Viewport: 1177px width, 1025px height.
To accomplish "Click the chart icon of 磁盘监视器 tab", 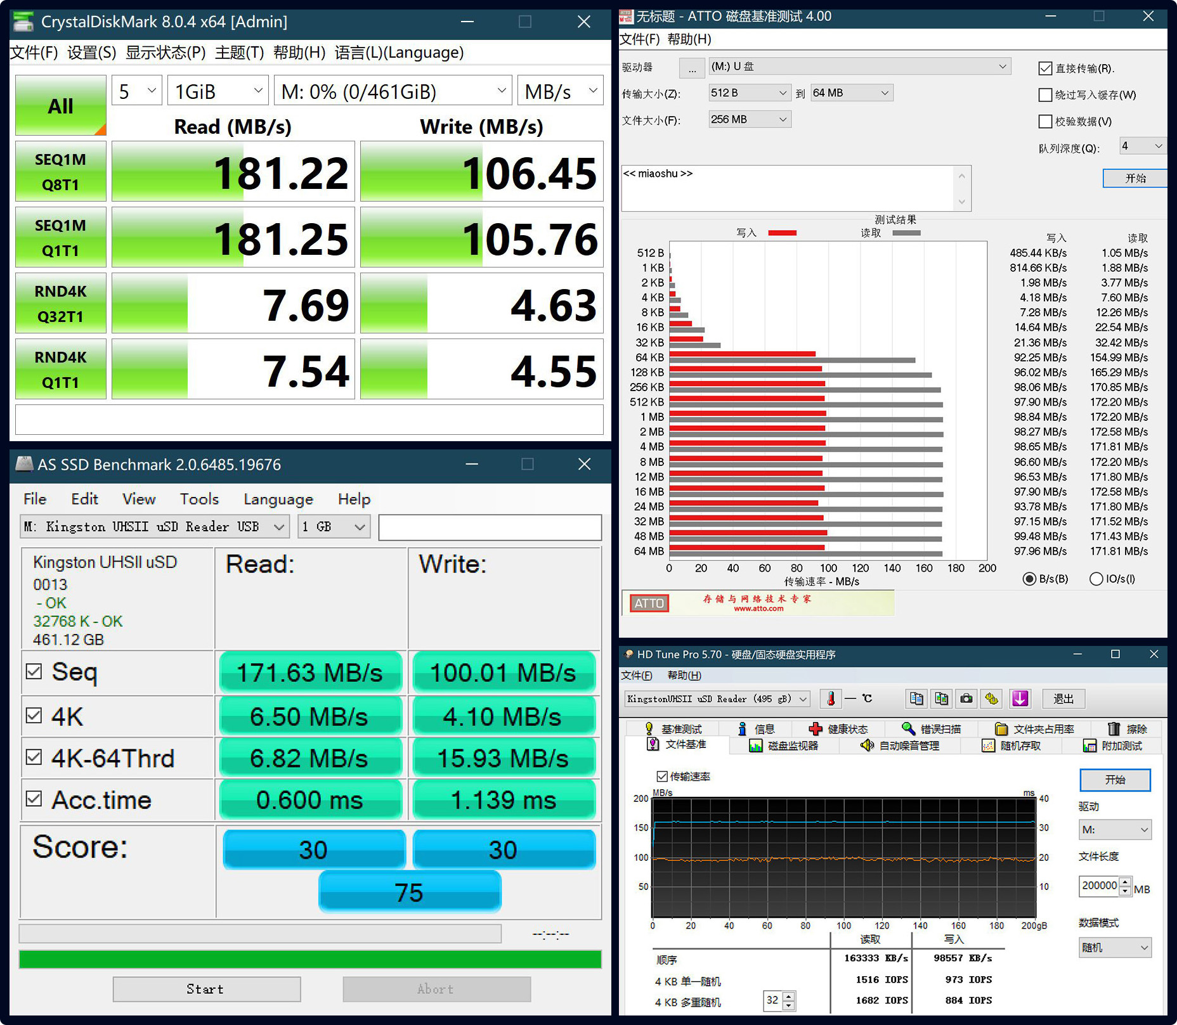I will click(755, 745).
